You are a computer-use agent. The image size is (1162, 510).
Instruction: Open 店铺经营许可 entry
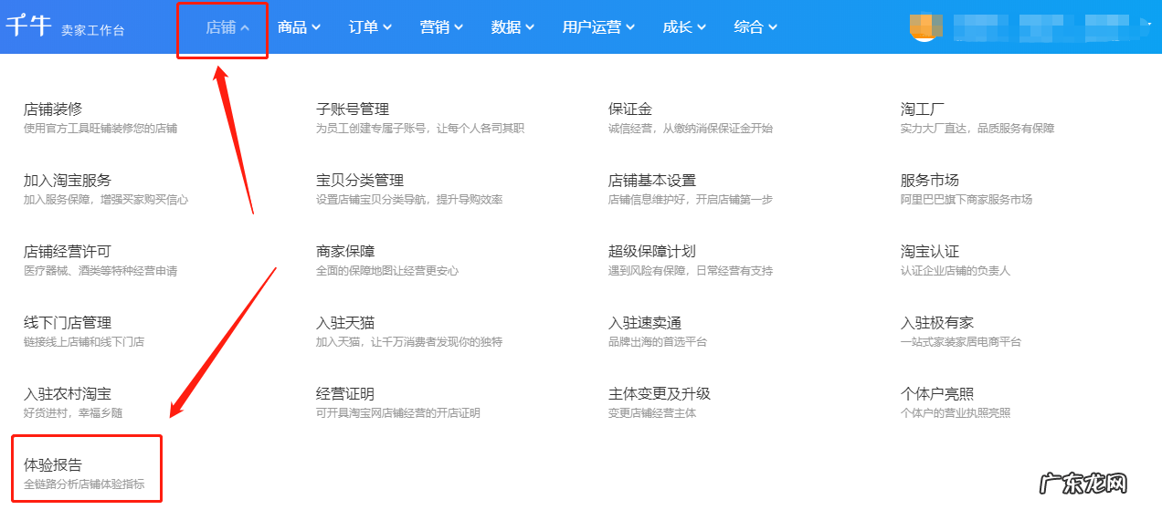68,251
